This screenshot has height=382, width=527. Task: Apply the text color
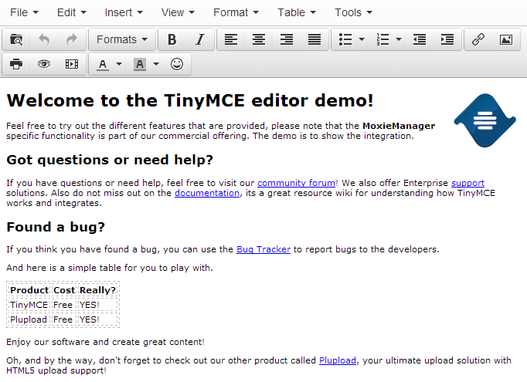pyautogui.click(x=103, y=64)
